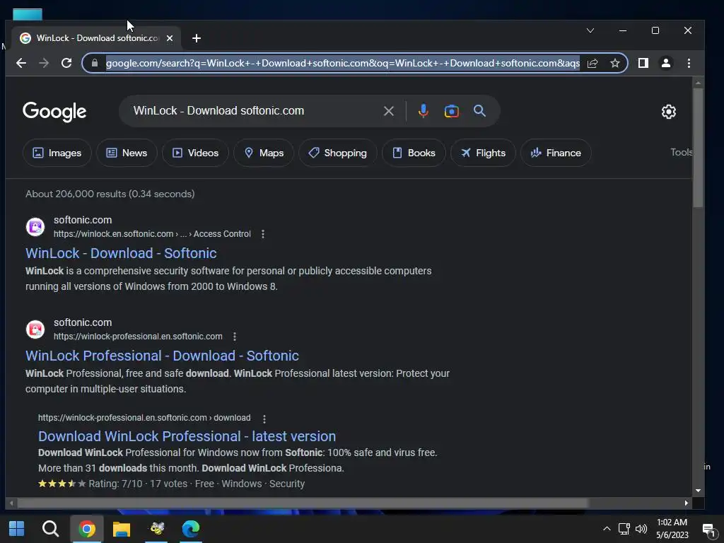Filter results by Shopping
724x543 pixels.
pyautogui.click(x=337, y=153)
